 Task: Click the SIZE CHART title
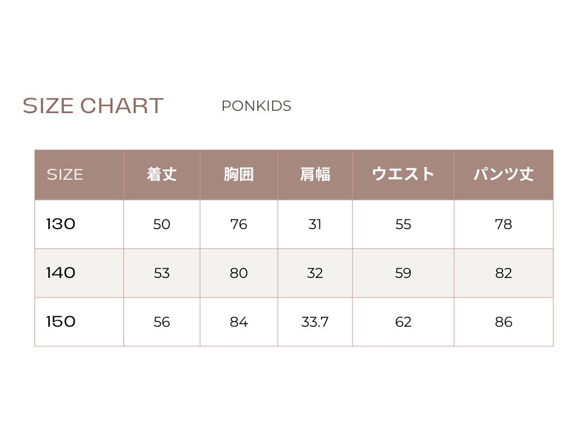pyautogui.click(x=93, y=106)
